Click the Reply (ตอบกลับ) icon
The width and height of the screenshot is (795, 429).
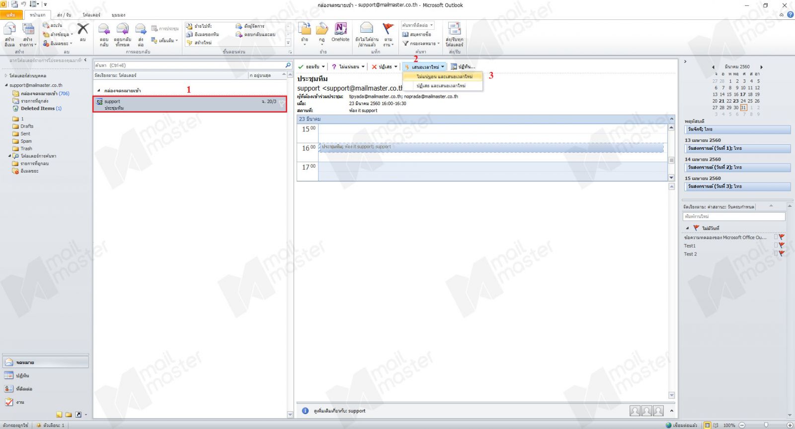(x=104, y=30)
